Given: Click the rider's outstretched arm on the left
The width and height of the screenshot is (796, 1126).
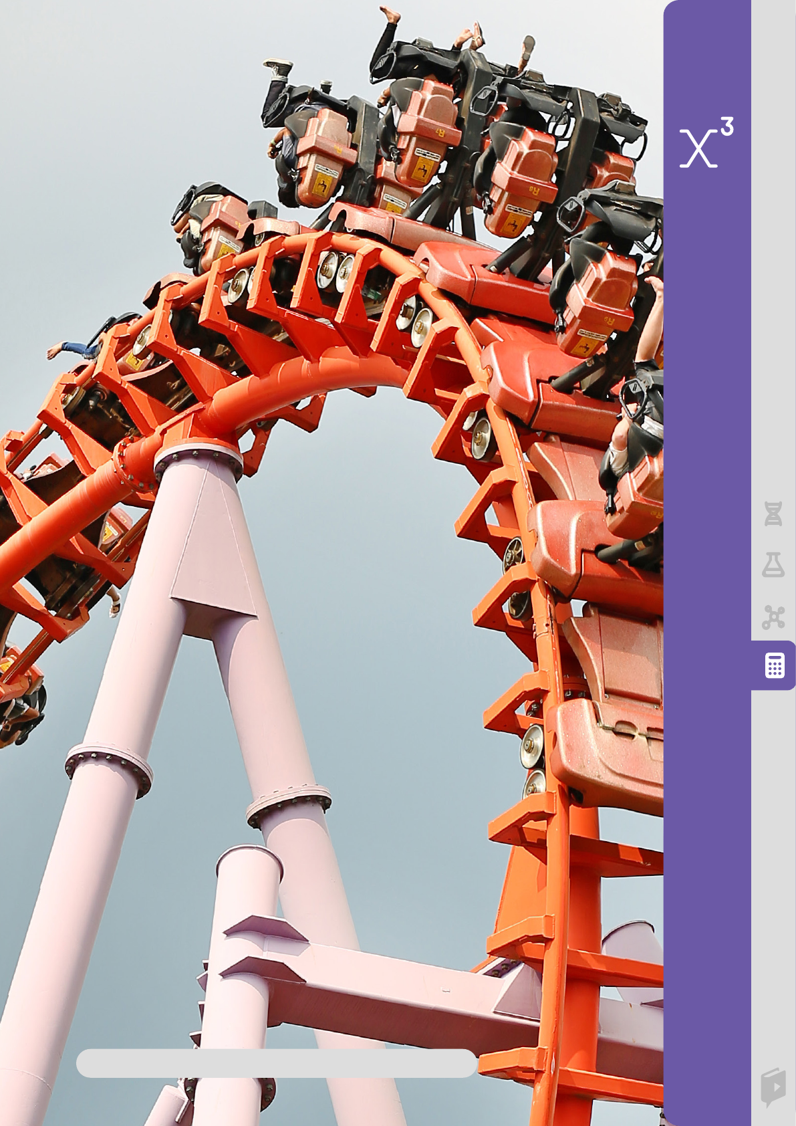Looking at the screenshot, I should [x=67, y=350].
